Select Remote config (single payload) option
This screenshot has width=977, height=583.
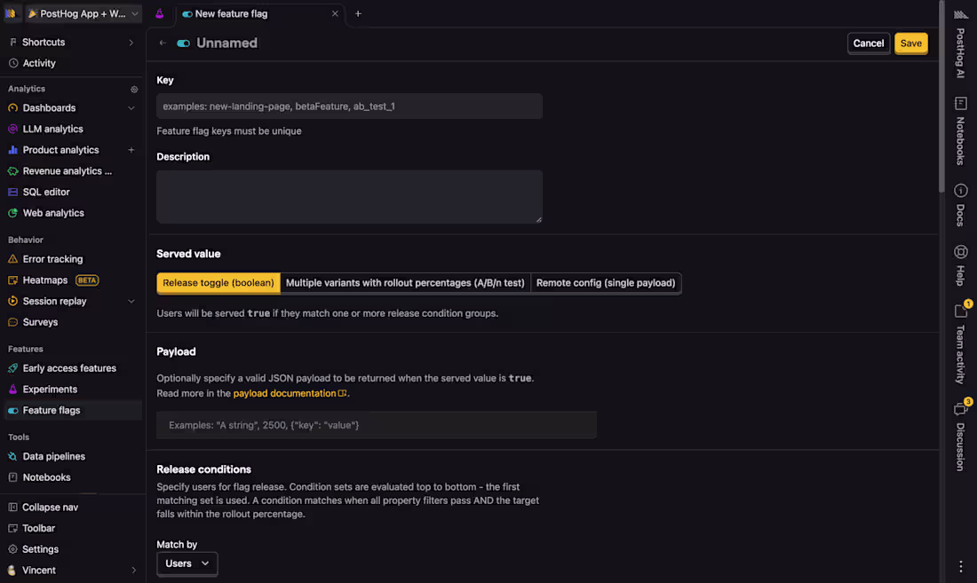(606, 283)
